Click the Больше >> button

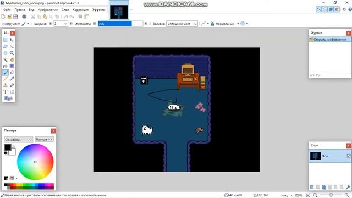coord(44,139)
